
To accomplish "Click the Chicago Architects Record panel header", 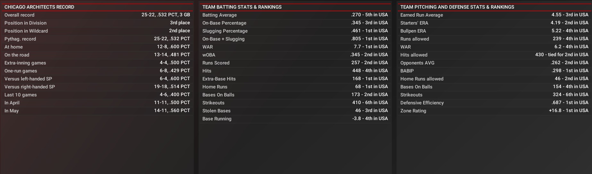I will [x=39, y=7].
